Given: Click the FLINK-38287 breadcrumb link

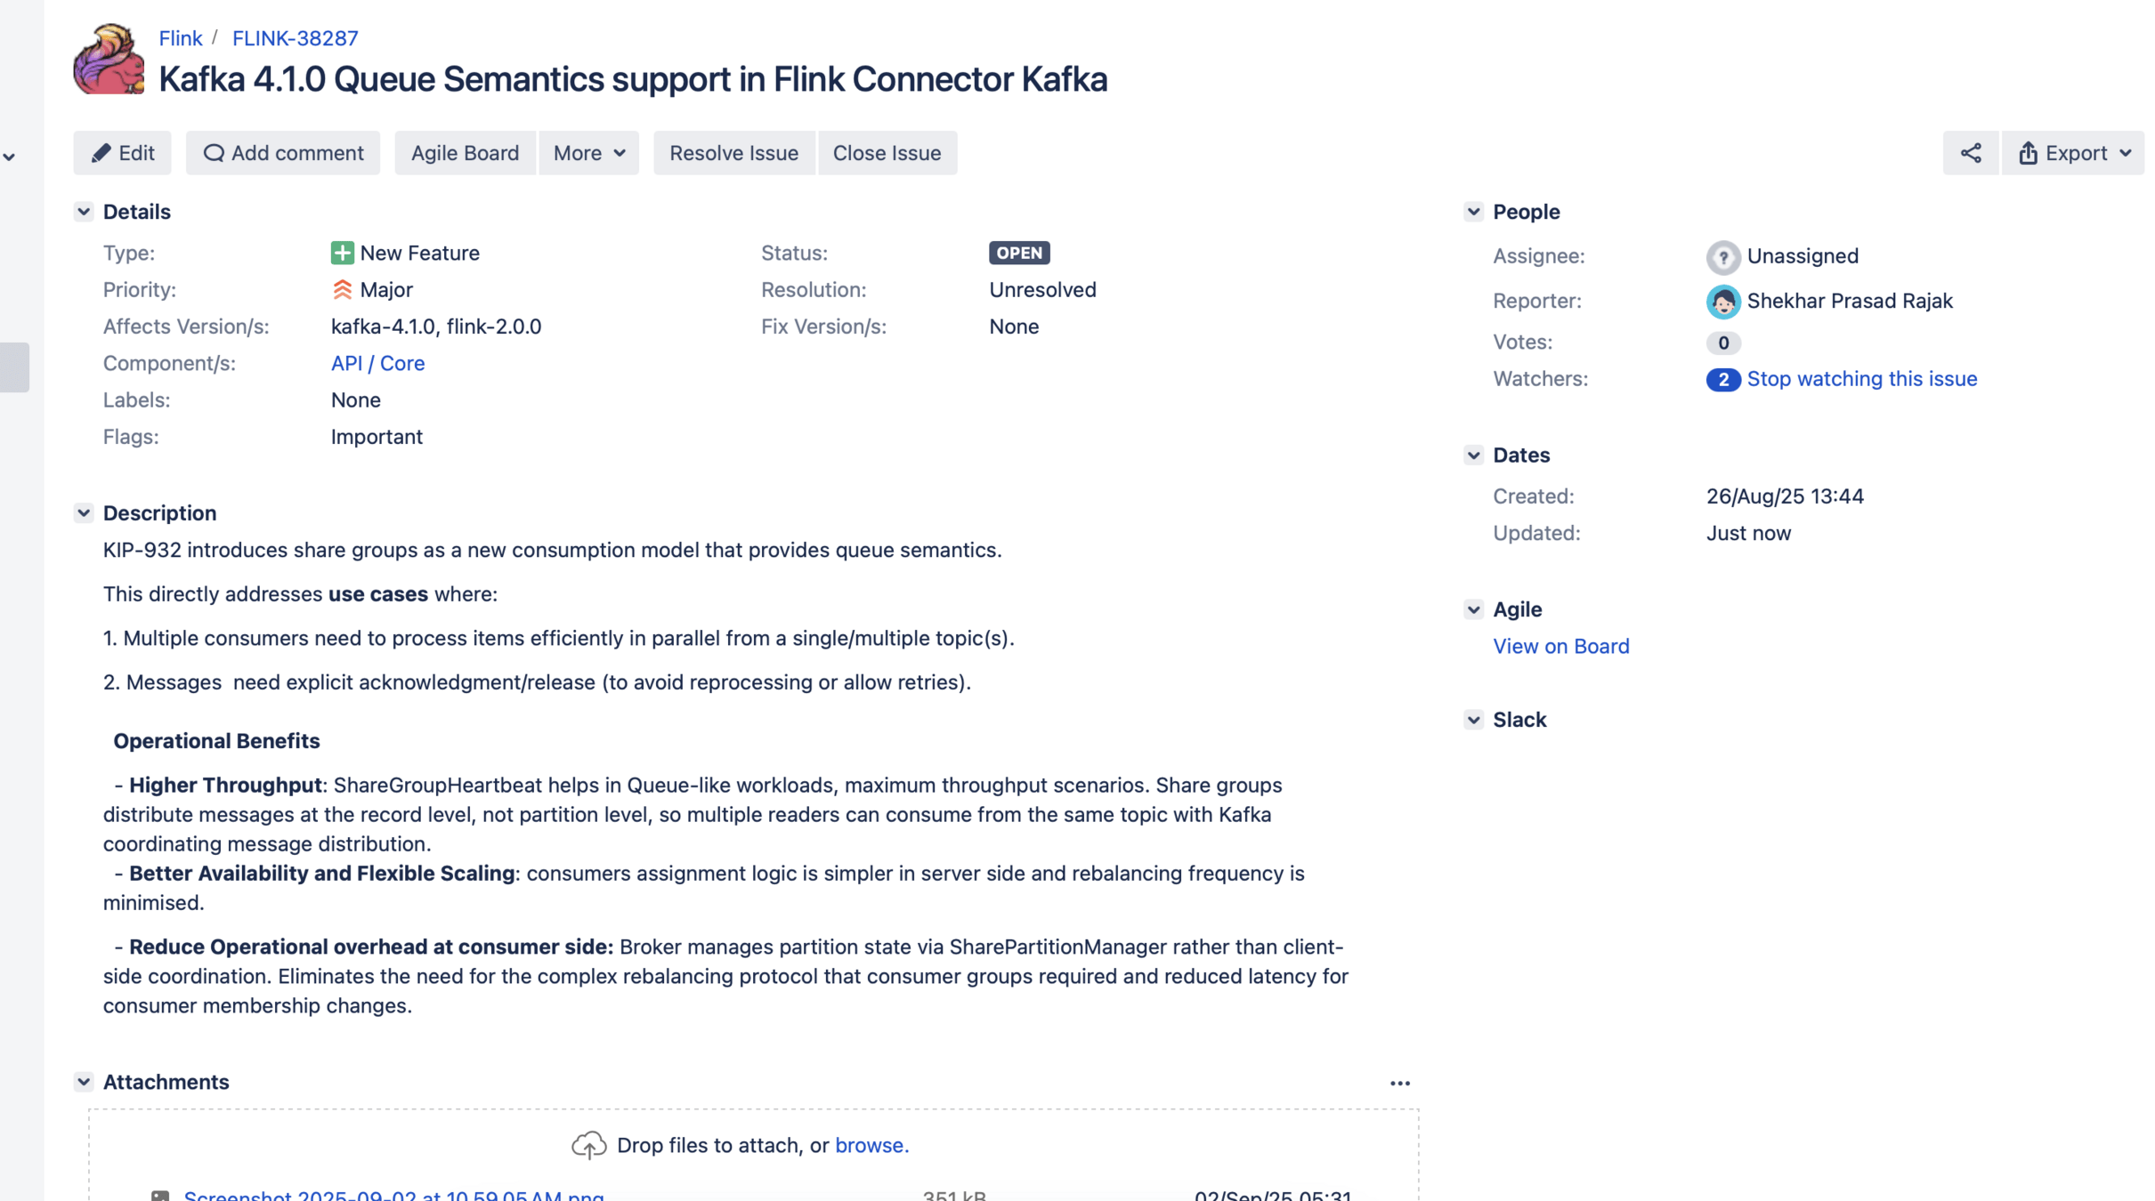Looking at the screenshot, I should pos(295,38).
